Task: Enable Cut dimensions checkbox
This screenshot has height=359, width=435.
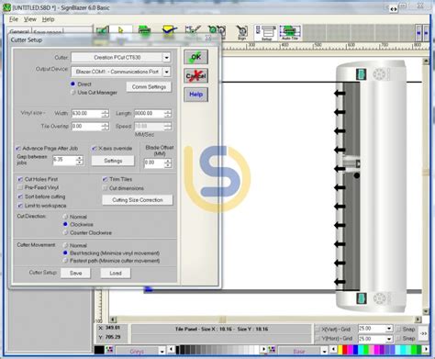Action: (105, 188)
